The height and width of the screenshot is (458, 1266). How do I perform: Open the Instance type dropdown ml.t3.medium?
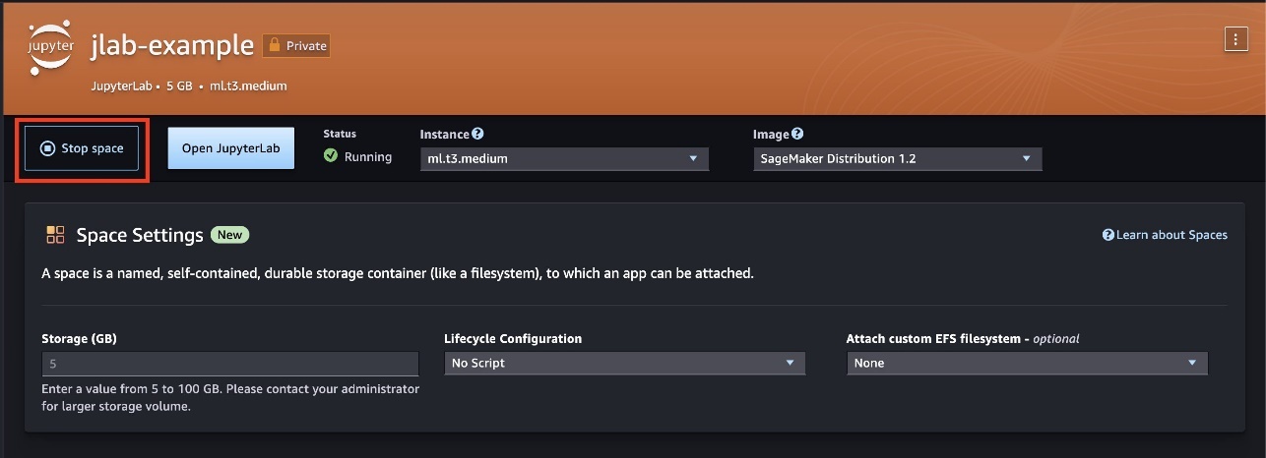(x=564, y=158)
